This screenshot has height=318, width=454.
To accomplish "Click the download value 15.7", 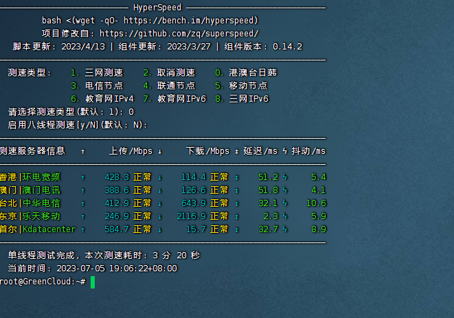I will click(x=196, y=229).
